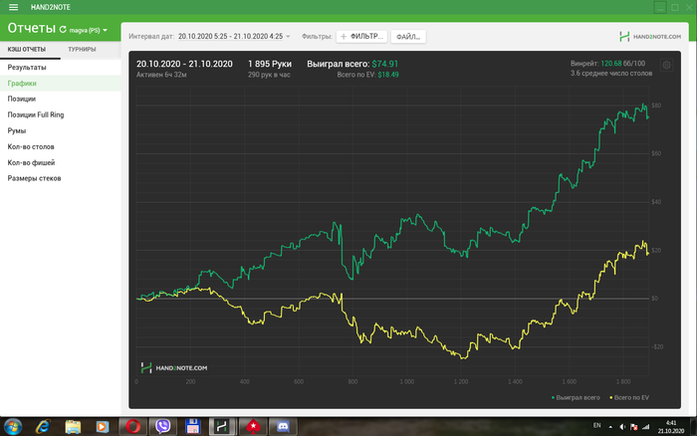Switch to Discord in the taskbar
This screenshot has width=697, height=436.
(x=283, y=427)
